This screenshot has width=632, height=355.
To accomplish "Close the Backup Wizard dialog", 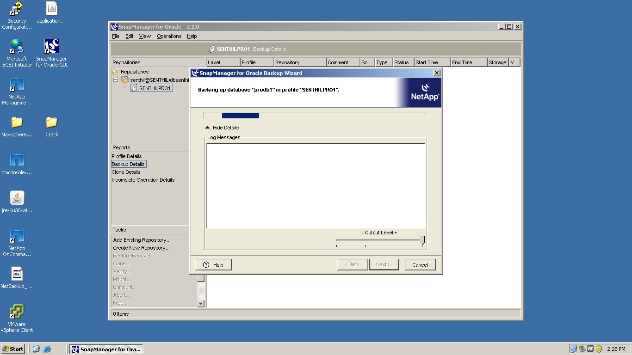I will 436,73.
